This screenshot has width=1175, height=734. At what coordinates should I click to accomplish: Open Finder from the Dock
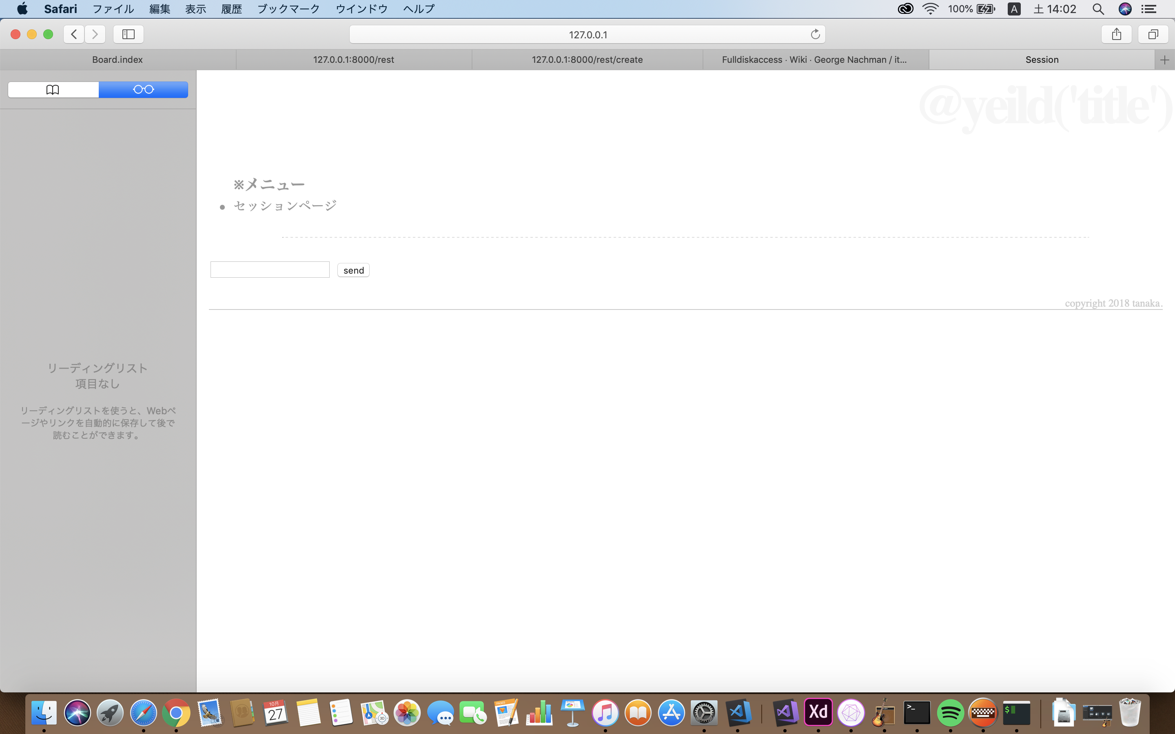click(x=44, y=713)
